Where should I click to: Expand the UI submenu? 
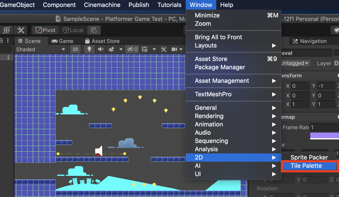[x=233, y=174]
